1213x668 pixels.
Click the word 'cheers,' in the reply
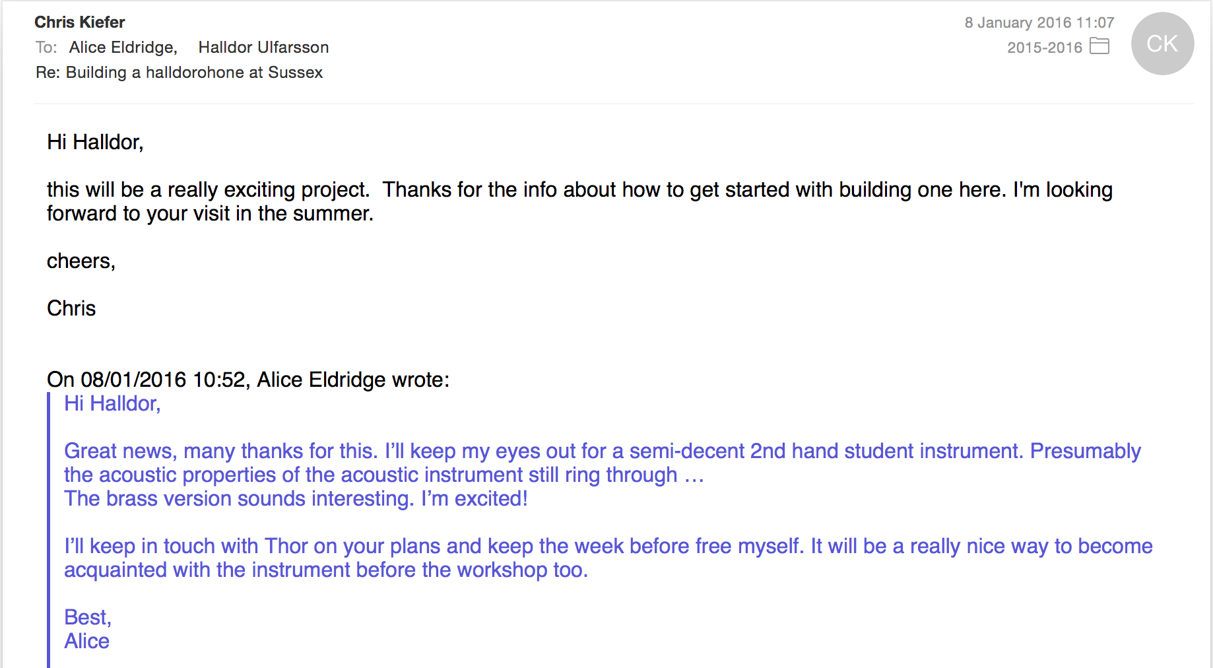click(81, 261)
